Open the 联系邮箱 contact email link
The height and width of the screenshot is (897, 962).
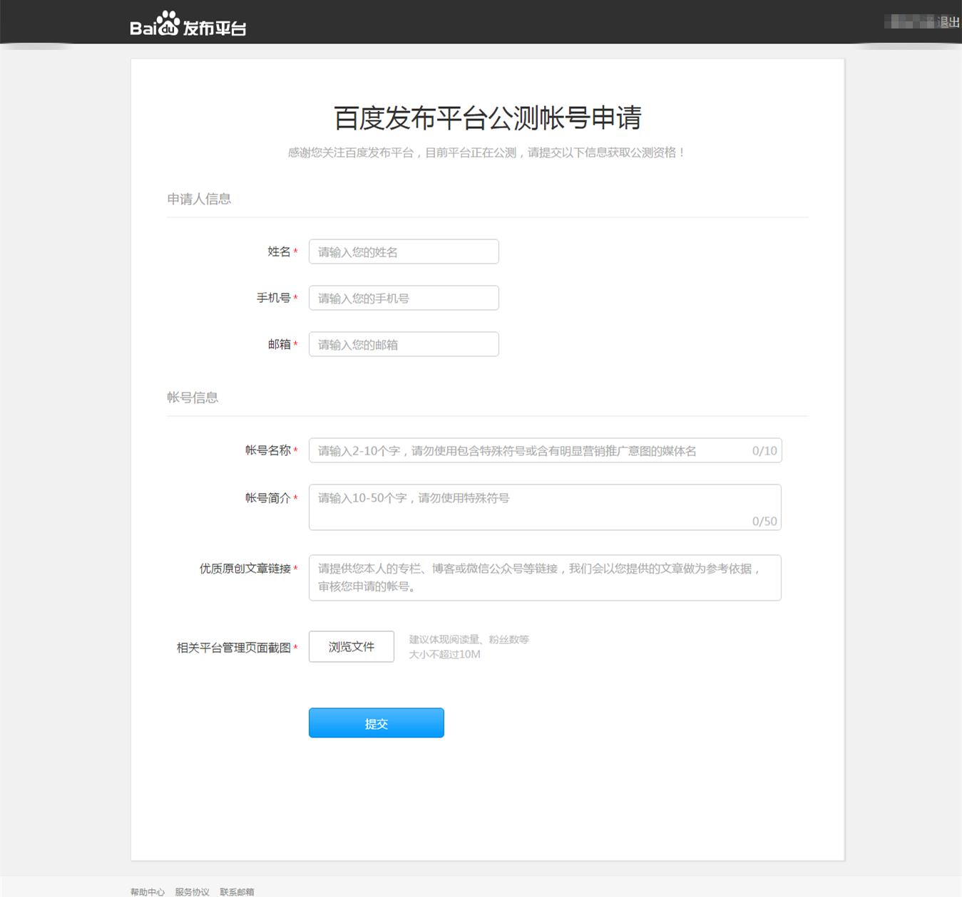(237, 891)
